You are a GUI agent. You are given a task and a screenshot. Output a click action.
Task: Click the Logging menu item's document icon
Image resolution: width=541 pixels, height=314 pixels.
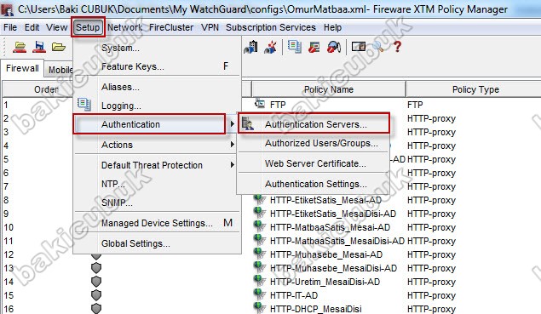pos(84,104)
